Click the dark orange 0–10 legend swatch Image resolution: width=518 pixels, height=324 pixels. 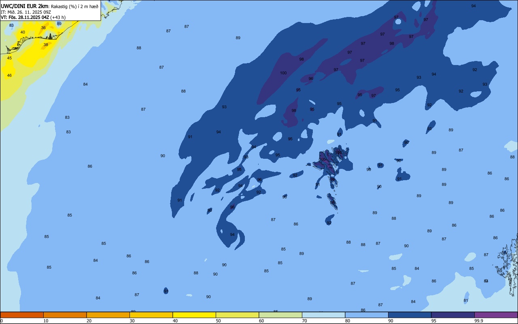pyautogui.click(x=22, y=315)
